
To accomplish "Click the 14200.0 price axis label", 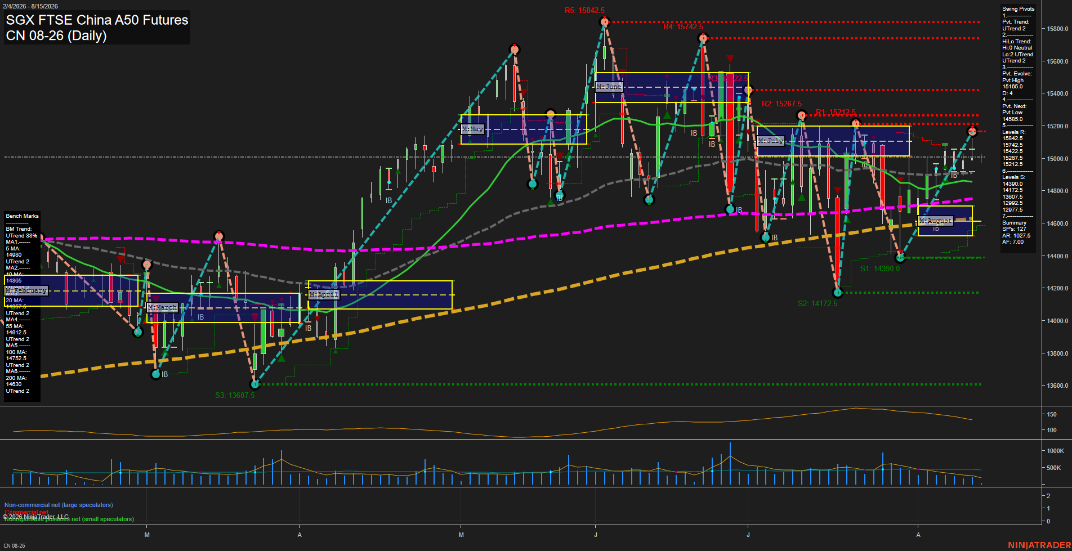I will 1057,289.
